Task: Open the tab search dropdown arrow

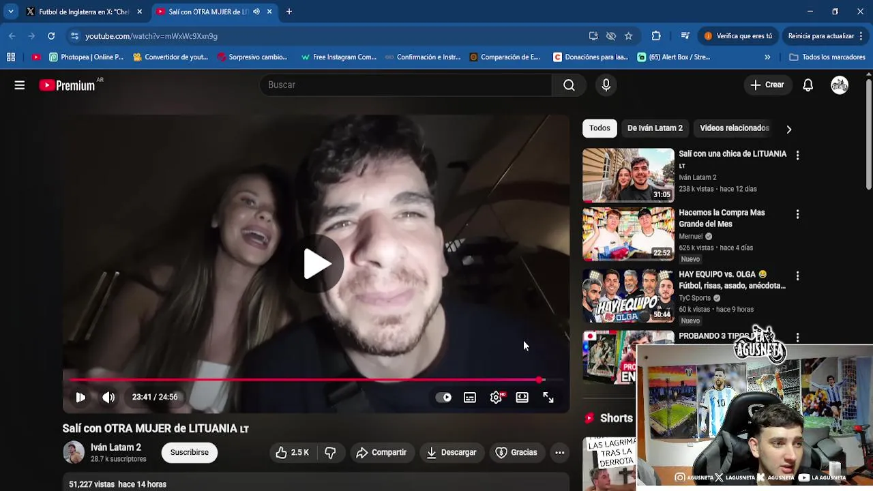Action: (10, 12)
